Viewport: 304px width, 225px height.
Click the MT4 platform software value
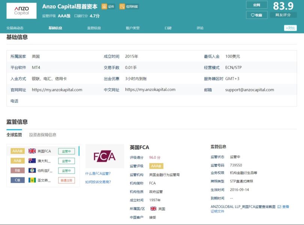[x=36, y=67]
